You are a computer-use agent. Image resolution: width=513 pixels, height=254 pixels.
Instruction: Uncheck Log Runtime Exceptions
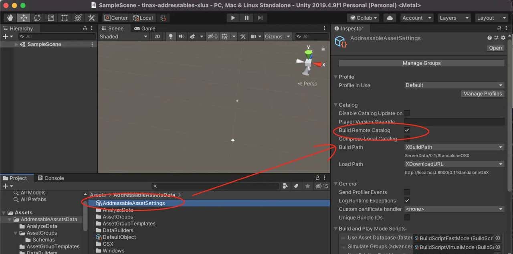click(407, 200)
